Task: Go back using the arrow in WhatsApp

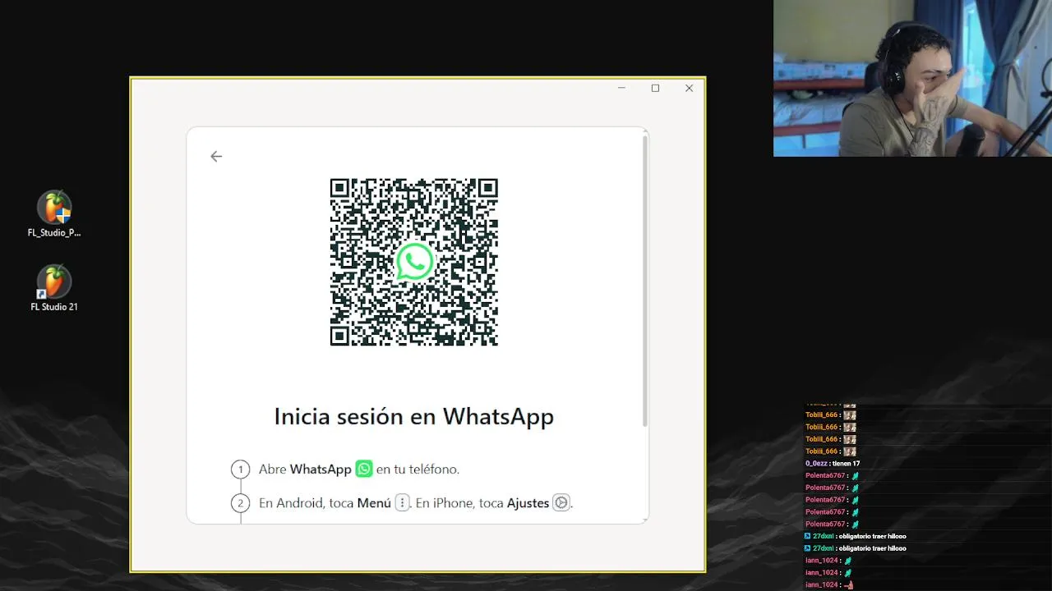Action: tap(216, 156)
